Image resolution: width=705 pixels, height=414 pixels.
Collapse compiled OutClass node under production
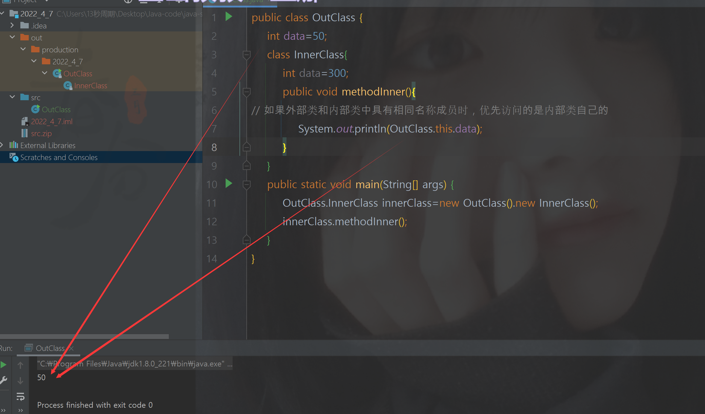(x=45, y=73)
